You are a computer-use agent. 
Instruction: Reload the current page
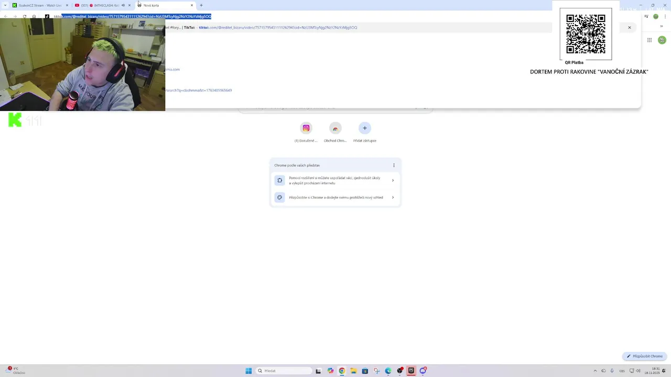click(x=24, y=16)
